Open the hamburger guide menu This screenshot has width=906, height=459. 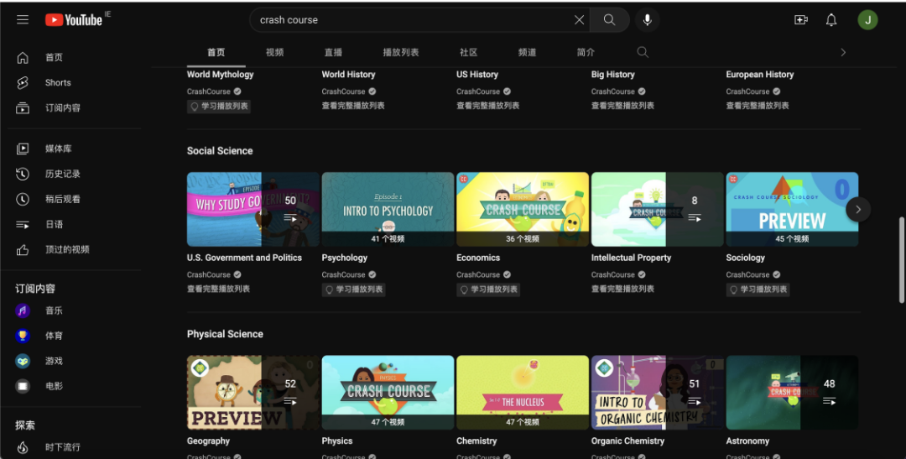[23, 19]
